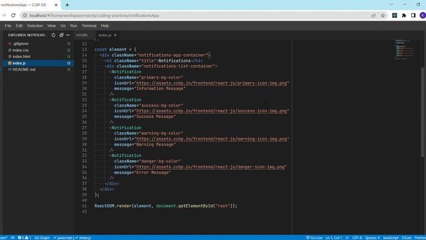
Task: Switch to the index.js editor tab
Action: tap(105, 35)
